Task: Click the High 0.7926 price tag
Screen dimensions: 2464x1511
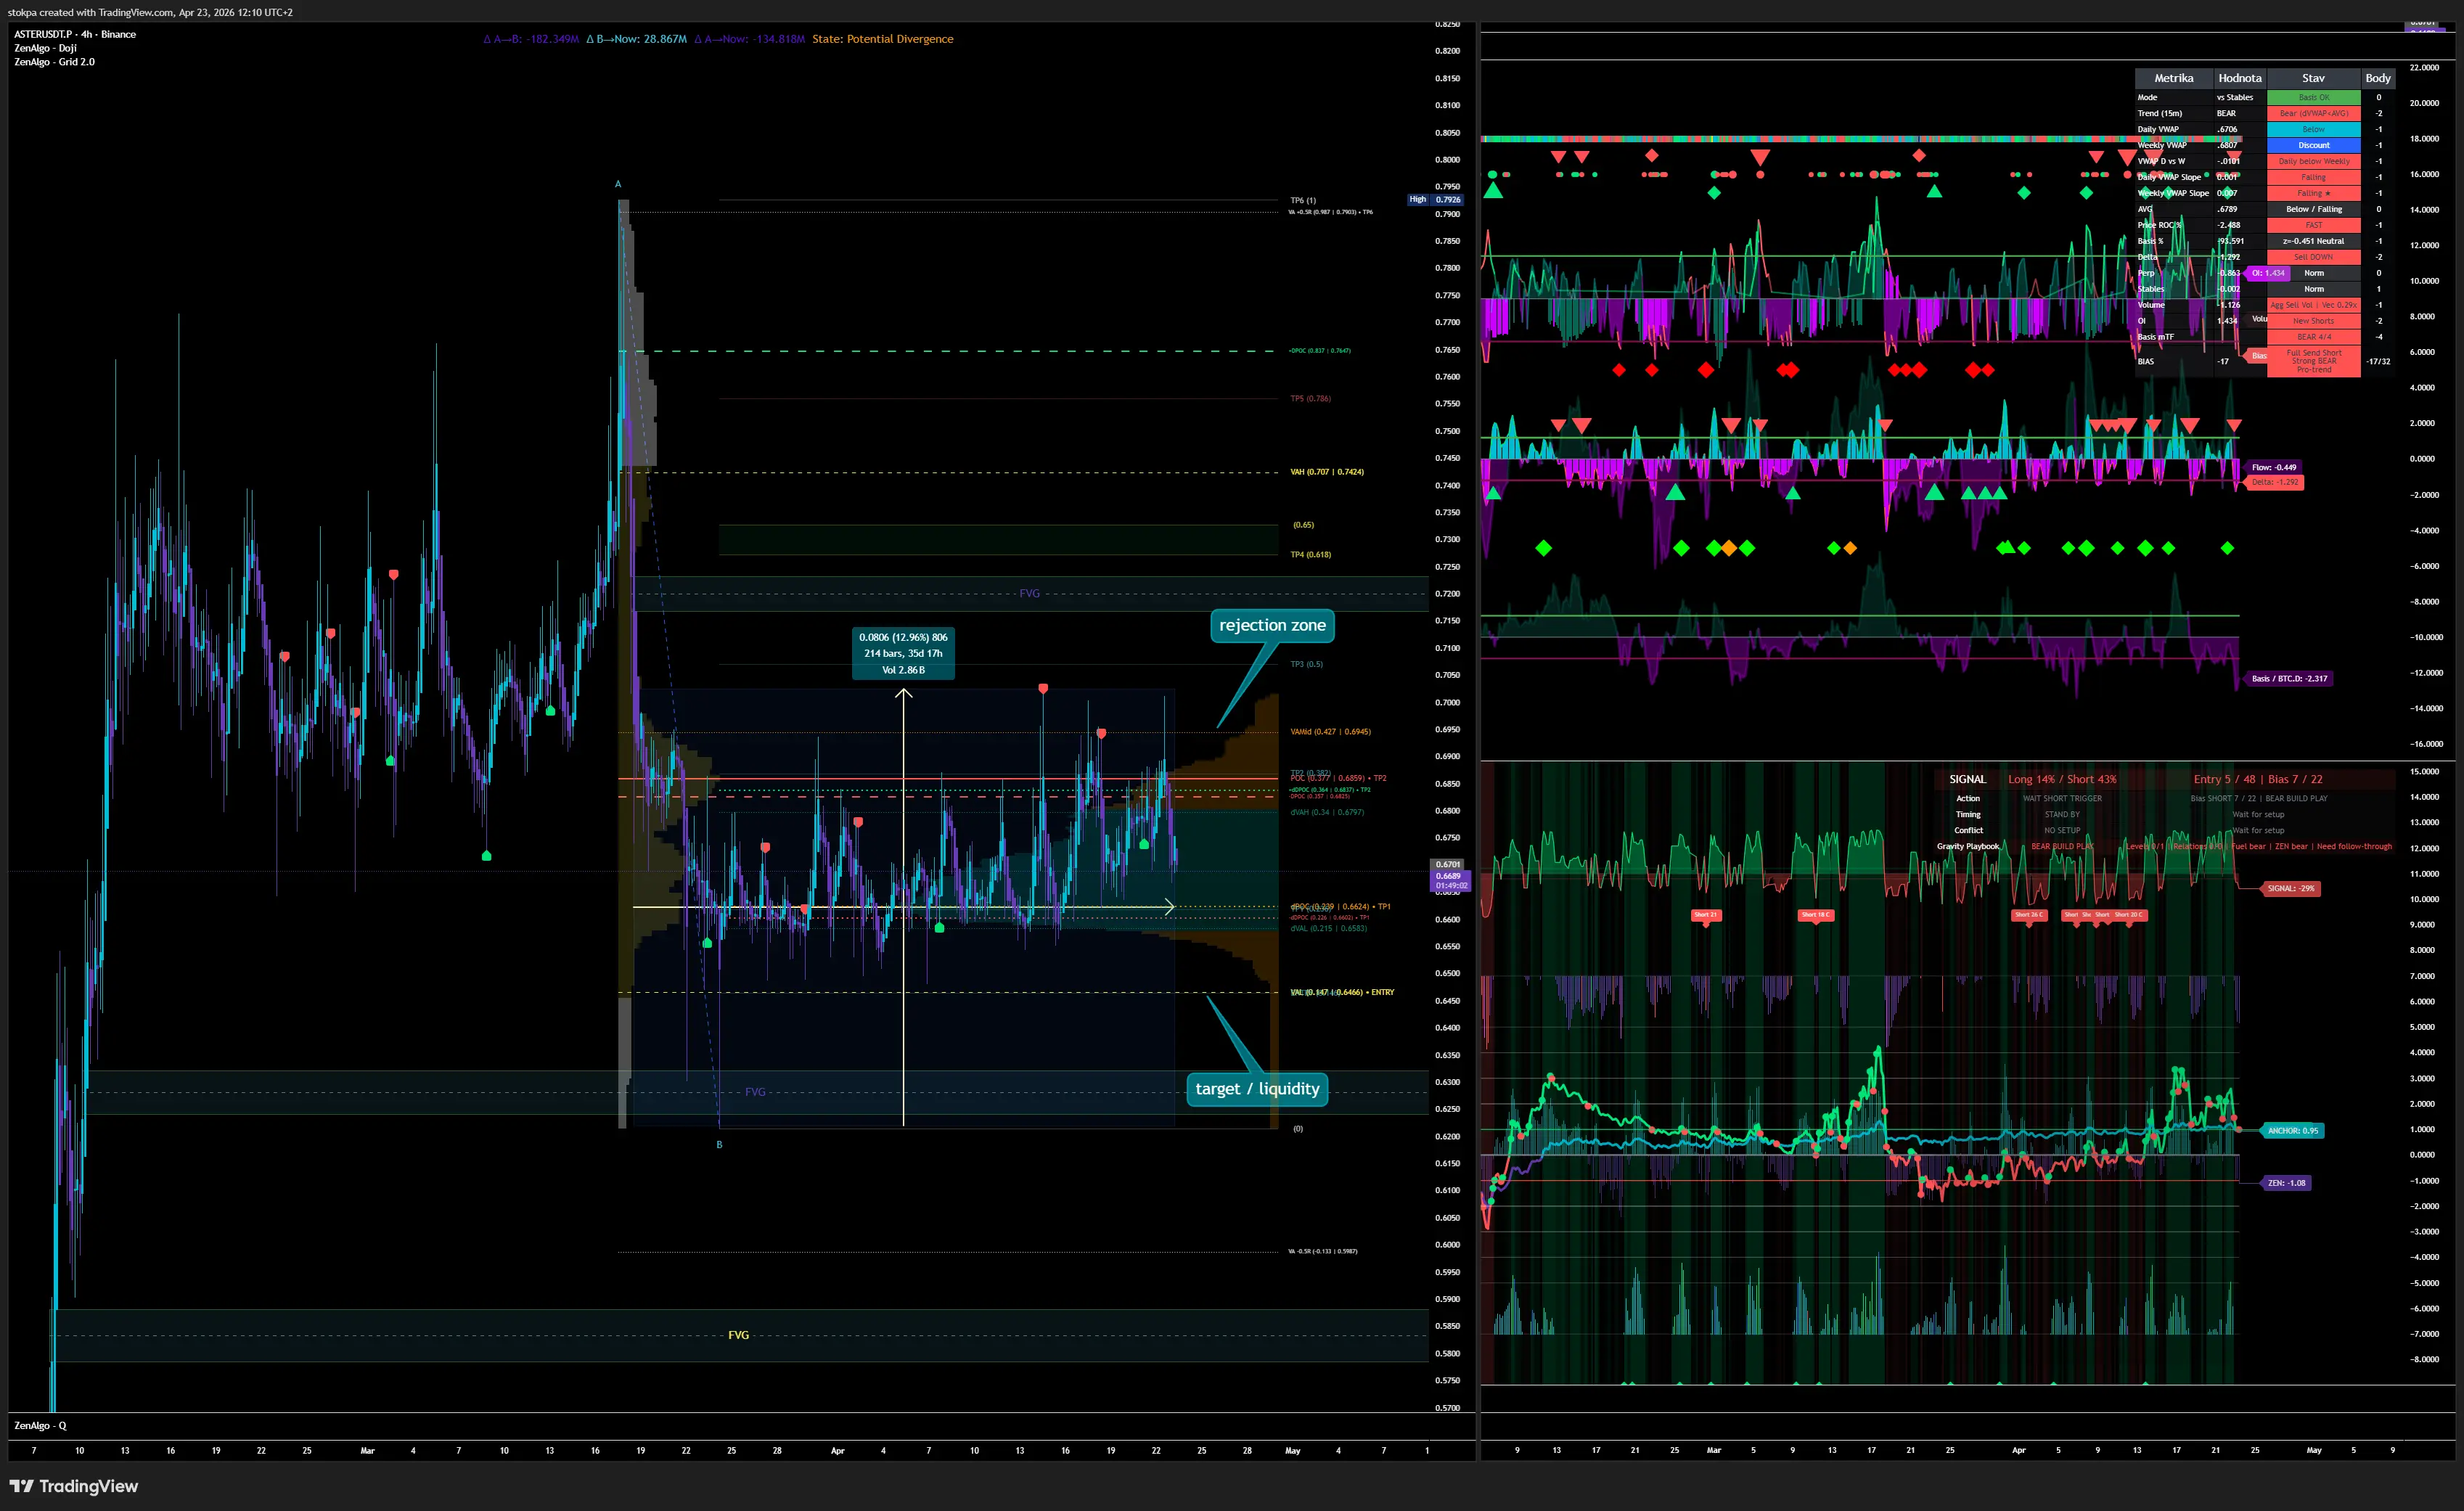Action: 1436,199
